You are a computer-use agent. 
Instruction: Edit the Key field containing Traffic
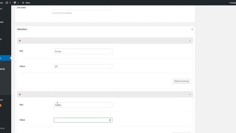click(83, 105)
